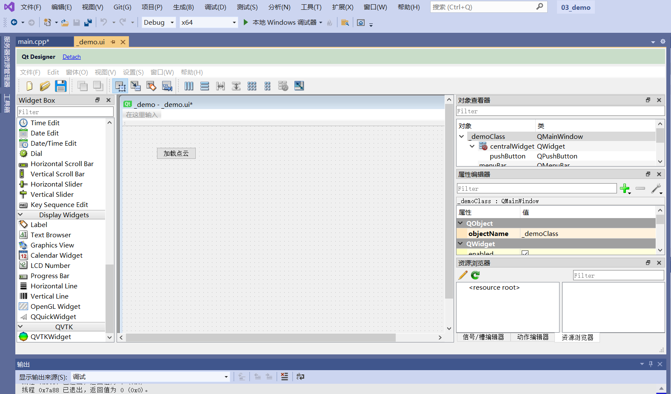Reload resources with the green refresh icon

(476, 275)
